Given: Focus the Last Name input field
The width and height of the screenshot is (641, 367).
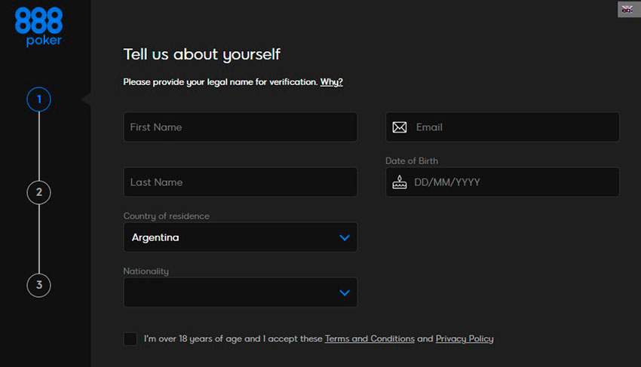Looking at the screenshot, I should (x=241, y=182).
